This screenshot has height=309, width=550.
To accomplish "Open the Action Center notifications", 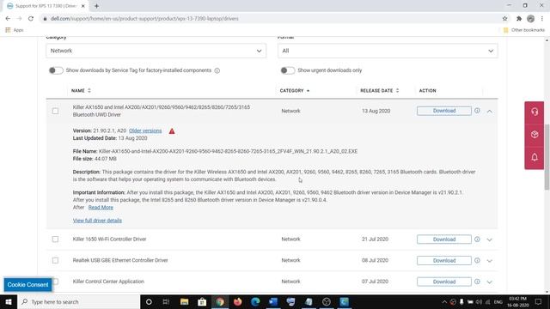I will [x=539, y=301].
